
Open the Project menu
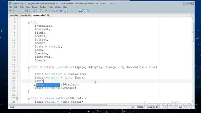pyautogui.click(x=35, y=7)
